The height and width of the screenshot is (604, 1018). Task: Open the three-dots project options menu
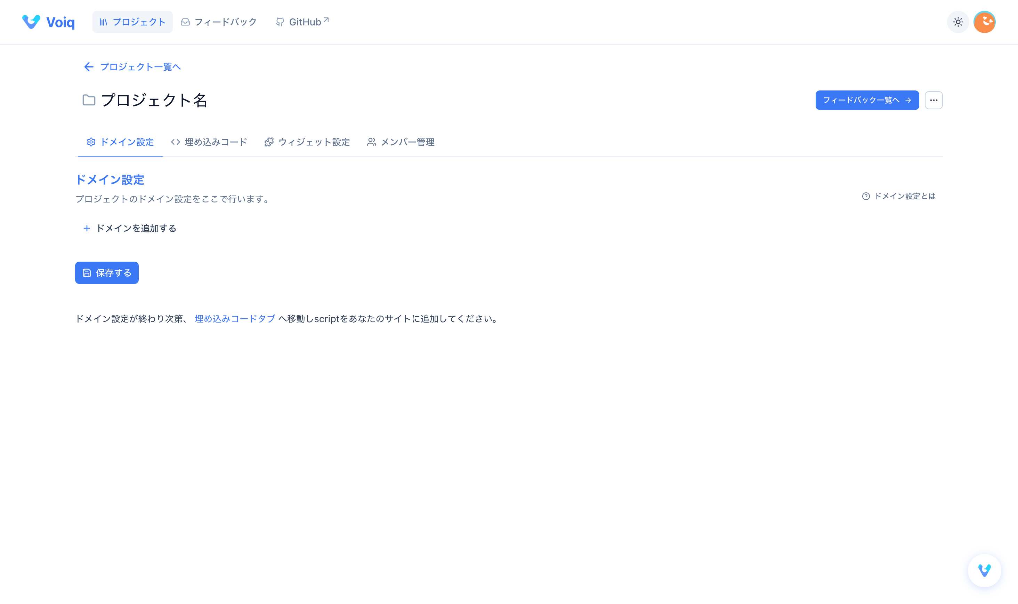[x=934, y=100]
